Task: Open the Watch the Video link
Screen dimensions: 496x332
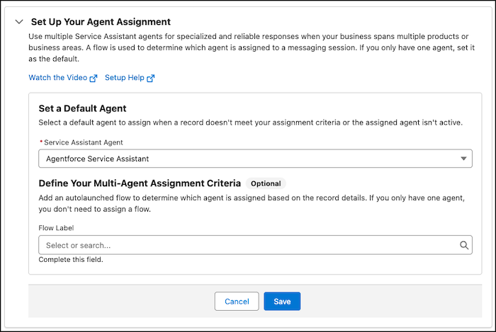Action: click(62, 78)
